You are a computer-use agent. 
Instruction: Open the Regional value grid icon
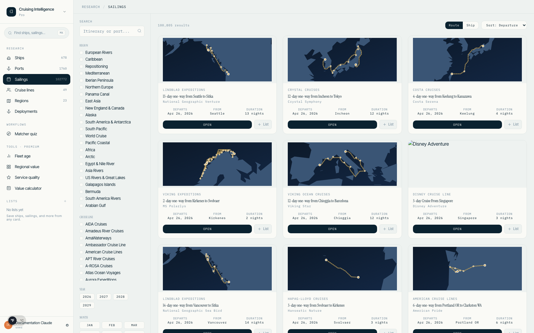click(x=9, y=167)
